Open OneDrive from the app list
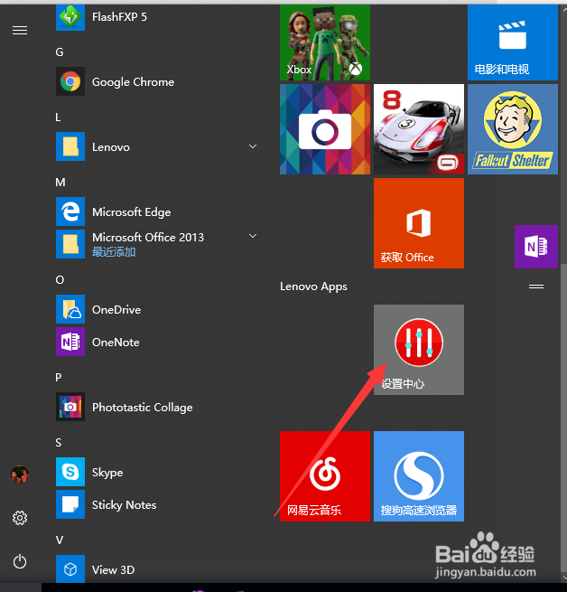Image resolution: width=567 pixels, height=592 pixels. [98, 309]
